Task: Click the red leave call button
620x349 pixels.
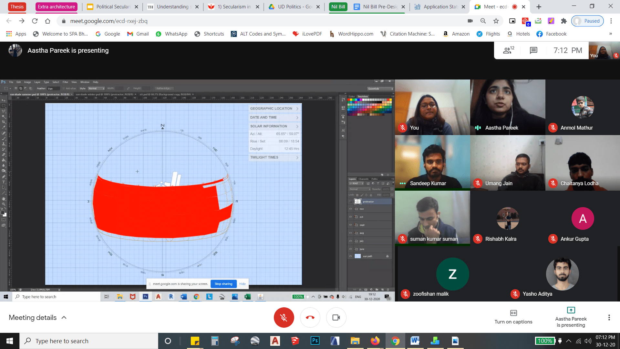Action: (310, 317)
